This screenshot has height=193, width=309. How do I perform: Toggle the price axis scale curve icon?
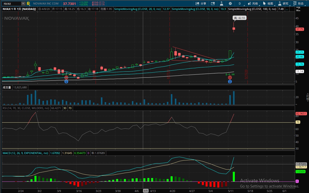[x=299, y=9]
